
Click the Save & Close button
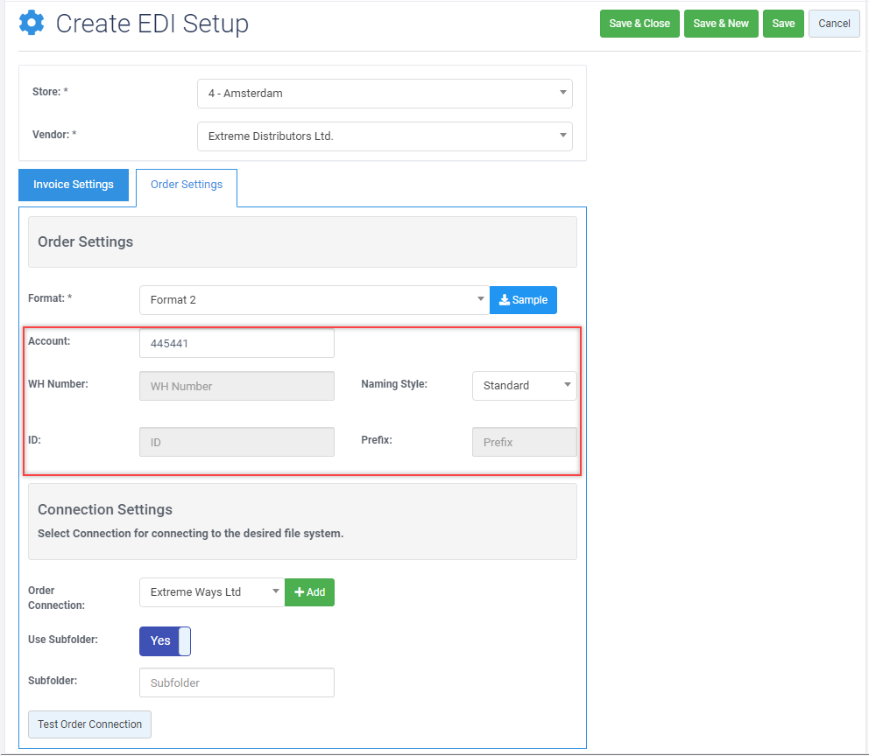coord(639,24)
